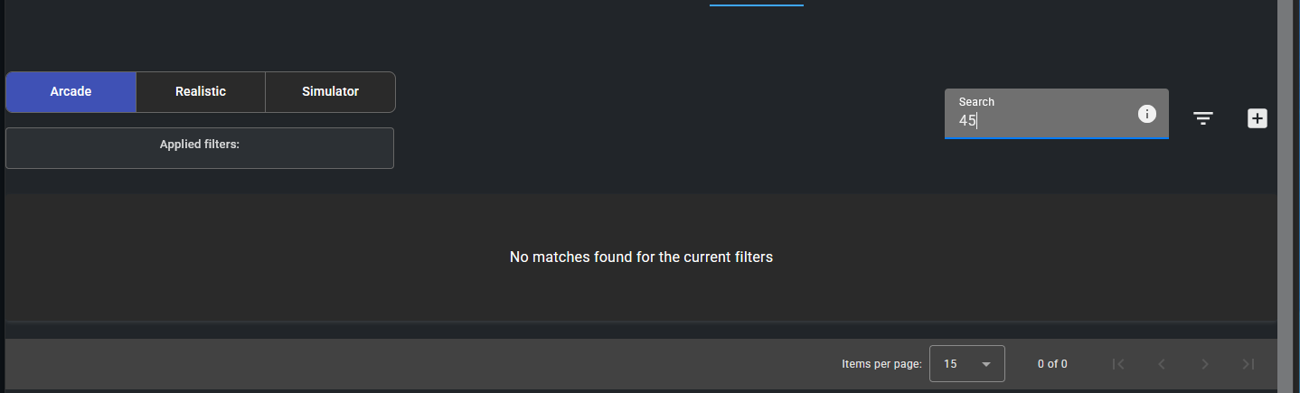Screen dimensions: 1300x393
Task: Click the 'Items per page:' label
Action: click(x=881, y=364)
